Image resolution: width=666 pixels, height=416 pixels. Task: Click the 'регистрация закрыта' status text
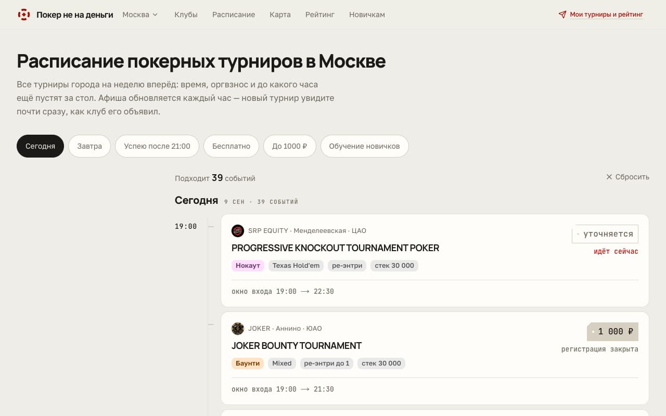pyautogui.click(x=600, y=349)
